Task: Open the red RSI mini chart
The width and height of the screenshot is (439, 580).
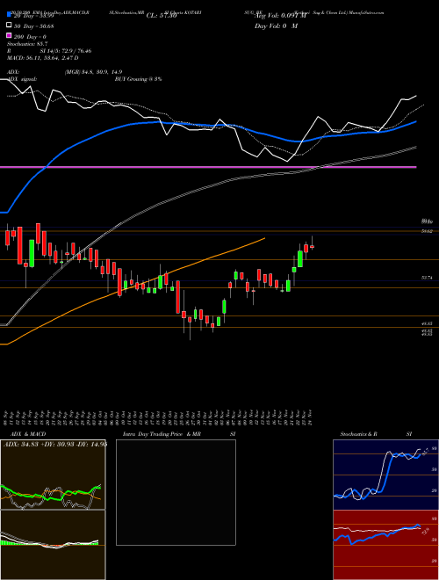Action: [385, 545]
